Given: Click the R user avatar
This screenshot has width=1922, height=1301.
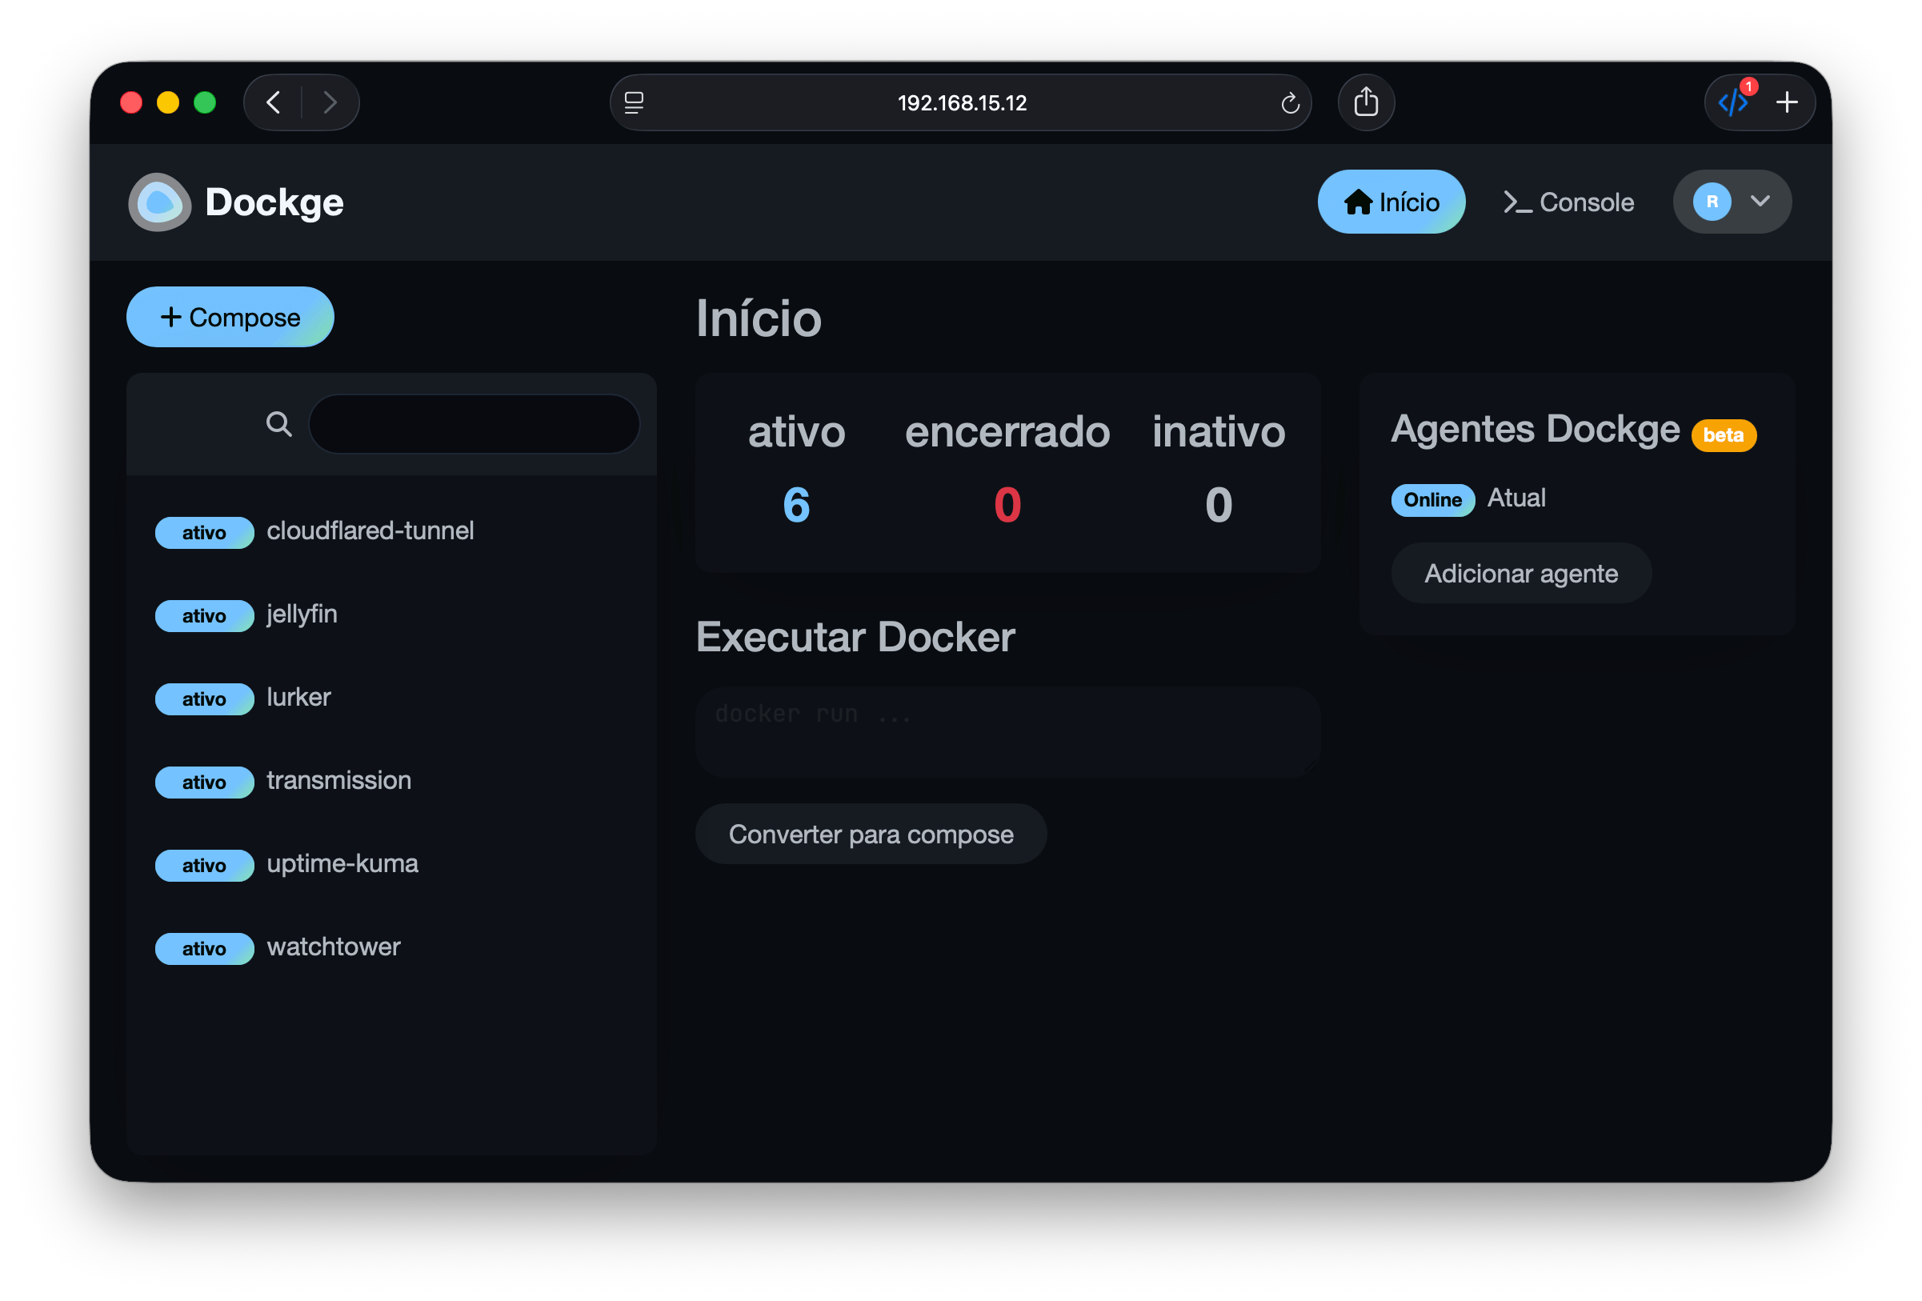Looking at the screenshot, I should tap(1711, 202).
